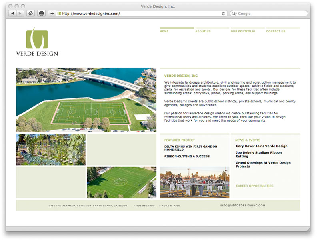This screenshot has width=320, height=240.
Task: Click the browser Back arrow button
Action: pyautogui.click(x=12, y=14)
